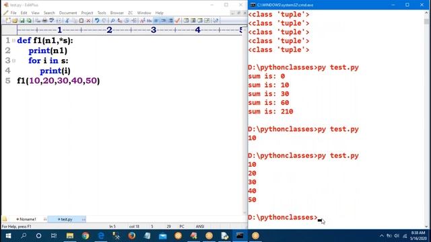Open the Project menu
Image resolution: width=431 pixels, height=242 pixels.
(87, 13)
